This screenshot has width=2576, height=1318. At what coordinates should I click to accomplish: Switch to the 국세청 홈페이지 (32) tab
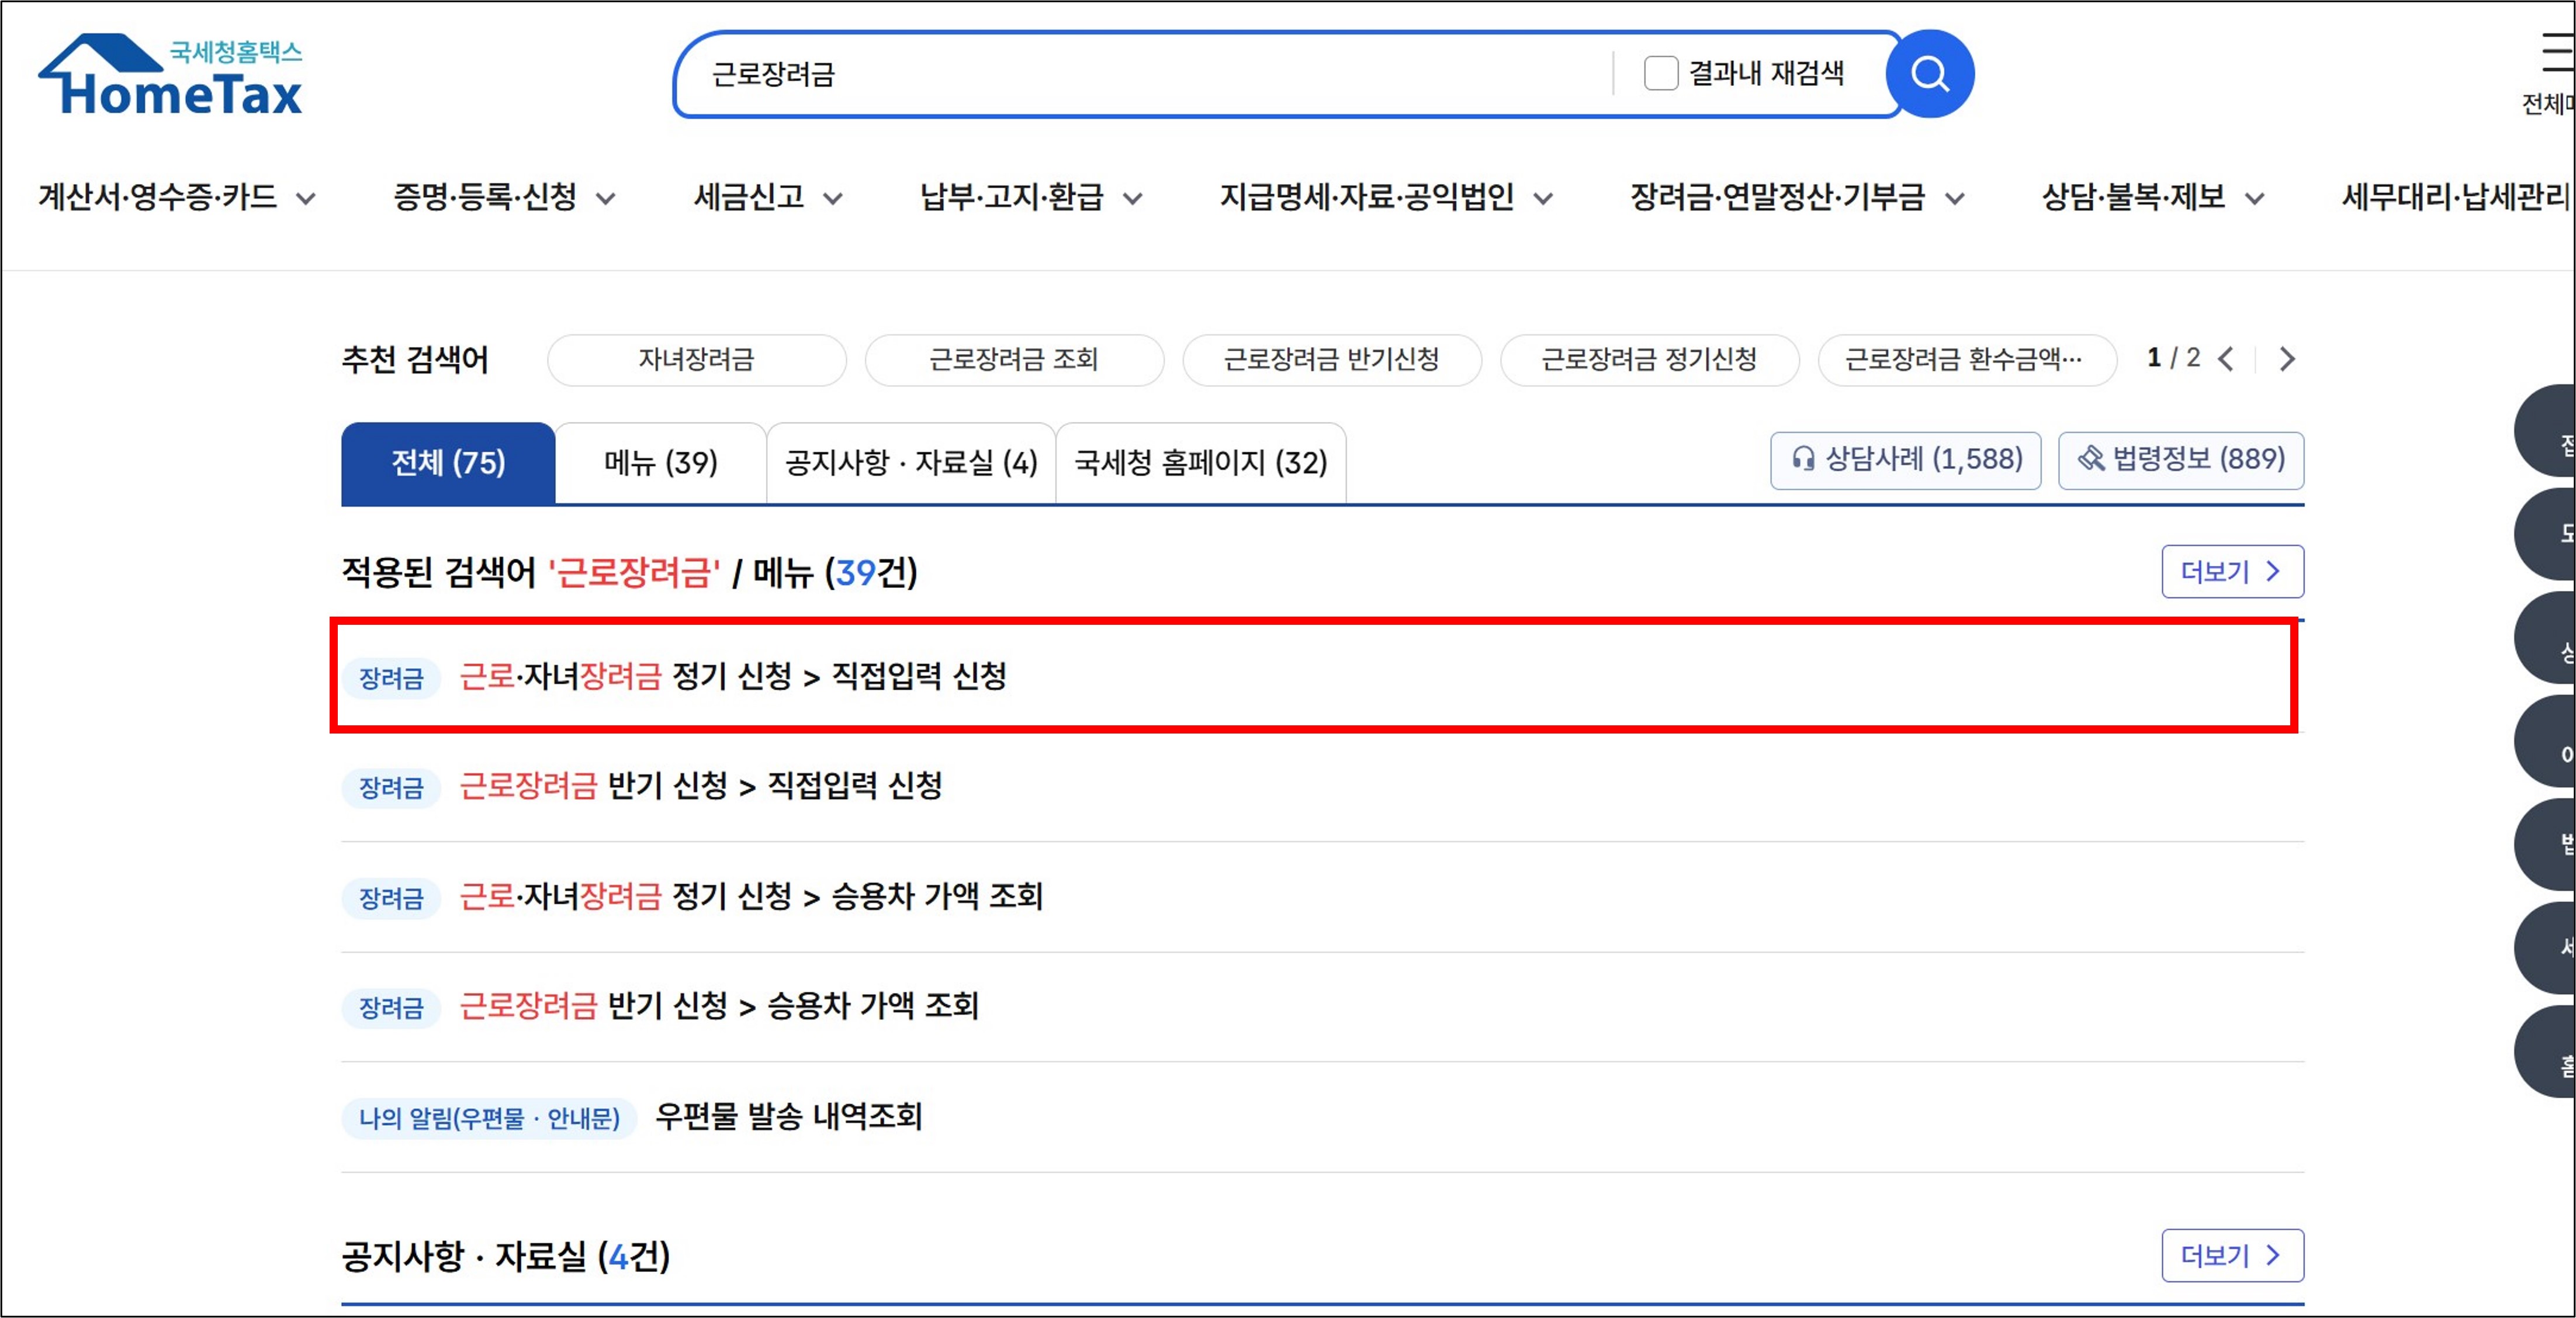click(1200, 463)
